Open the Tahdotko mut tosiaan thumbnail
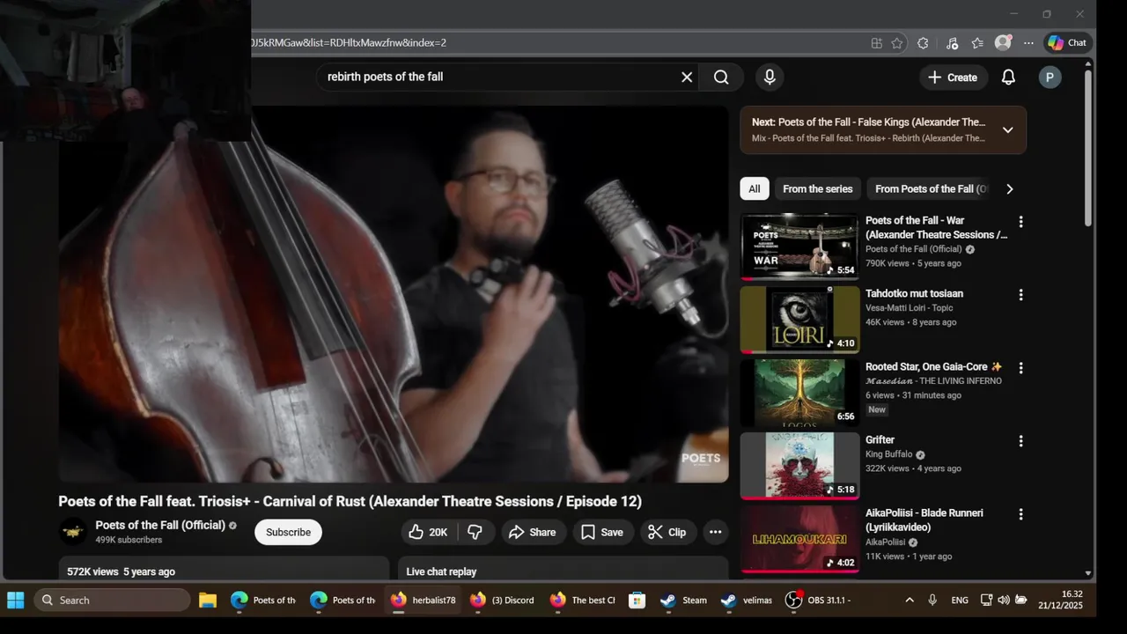 point(799,320)
